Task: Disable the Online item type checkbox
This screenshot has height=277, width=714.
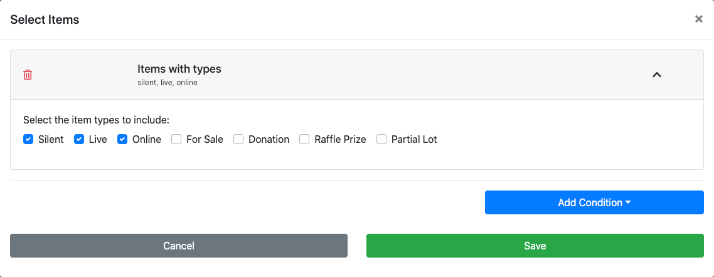Action: coord(122,139)
